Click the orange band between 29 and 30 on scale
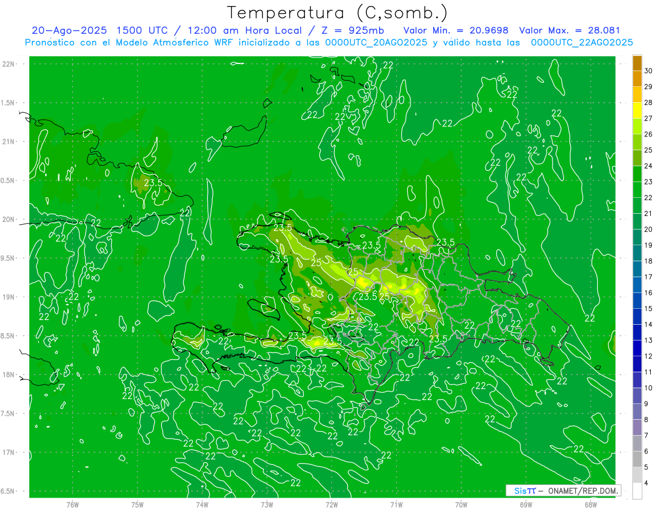 [x=637, y=79]
